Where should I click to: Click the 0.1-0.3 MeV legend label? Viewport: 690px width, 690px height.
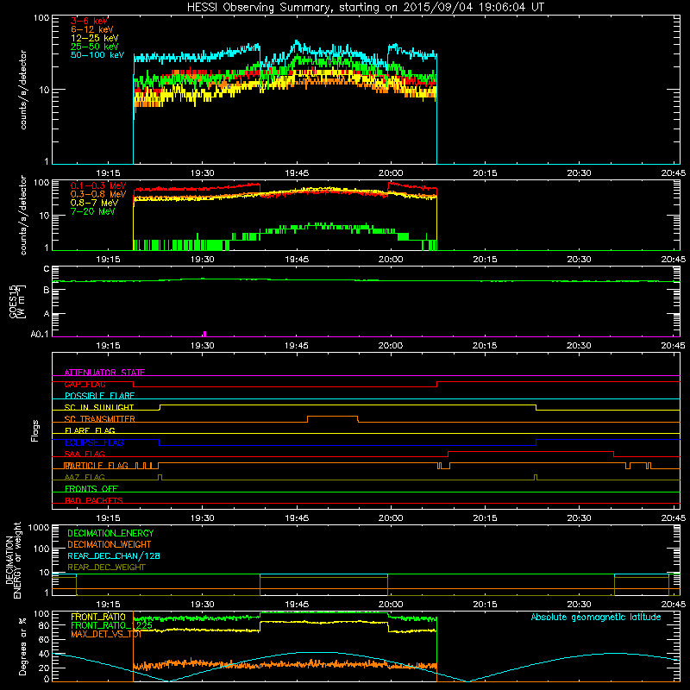point(98,185)
